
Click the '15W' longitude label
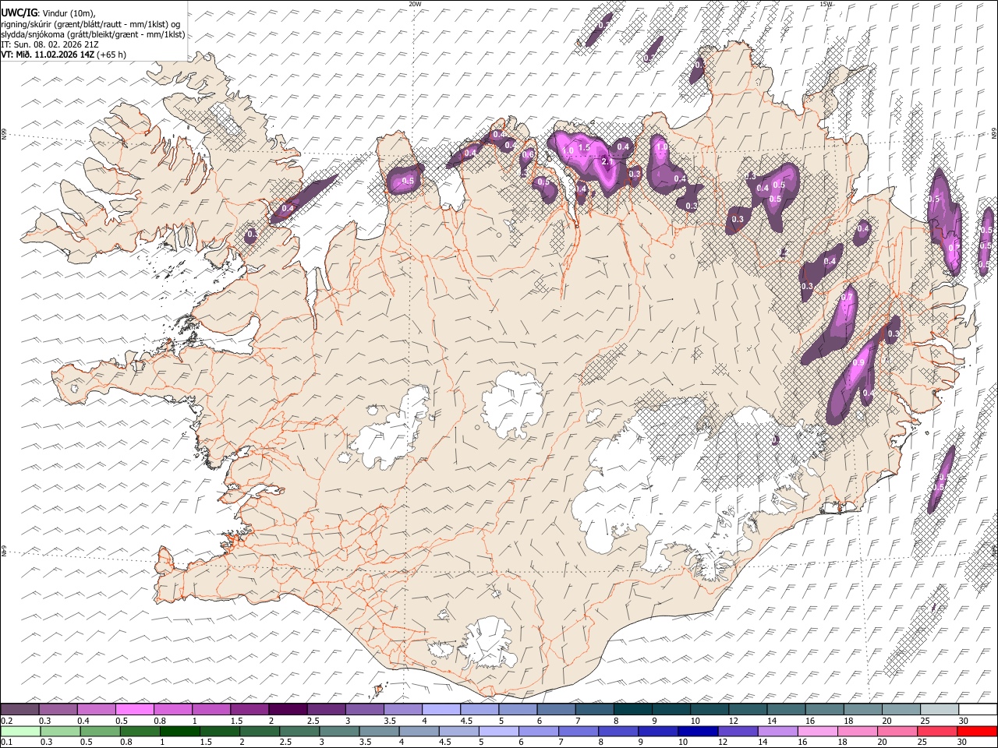click(x=825, y=4)
